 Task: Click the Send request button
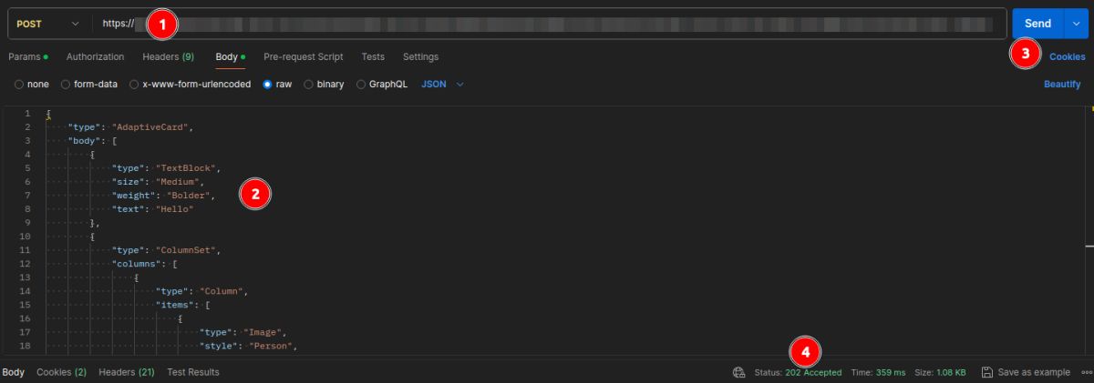(x=1037, y=24)
